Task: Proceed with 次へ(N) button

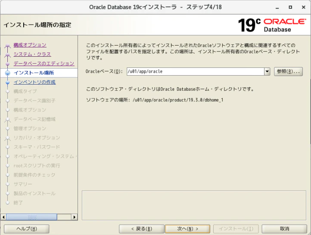Action: 187,229
